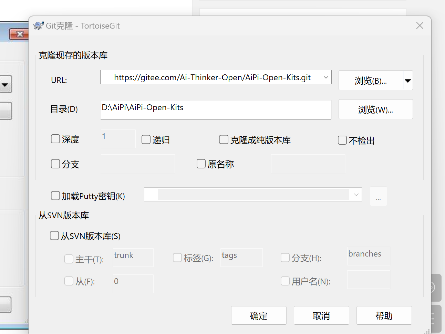The image size is (445, 334).
Task: Click the tags text field
Action: click(x=242, y=258)
